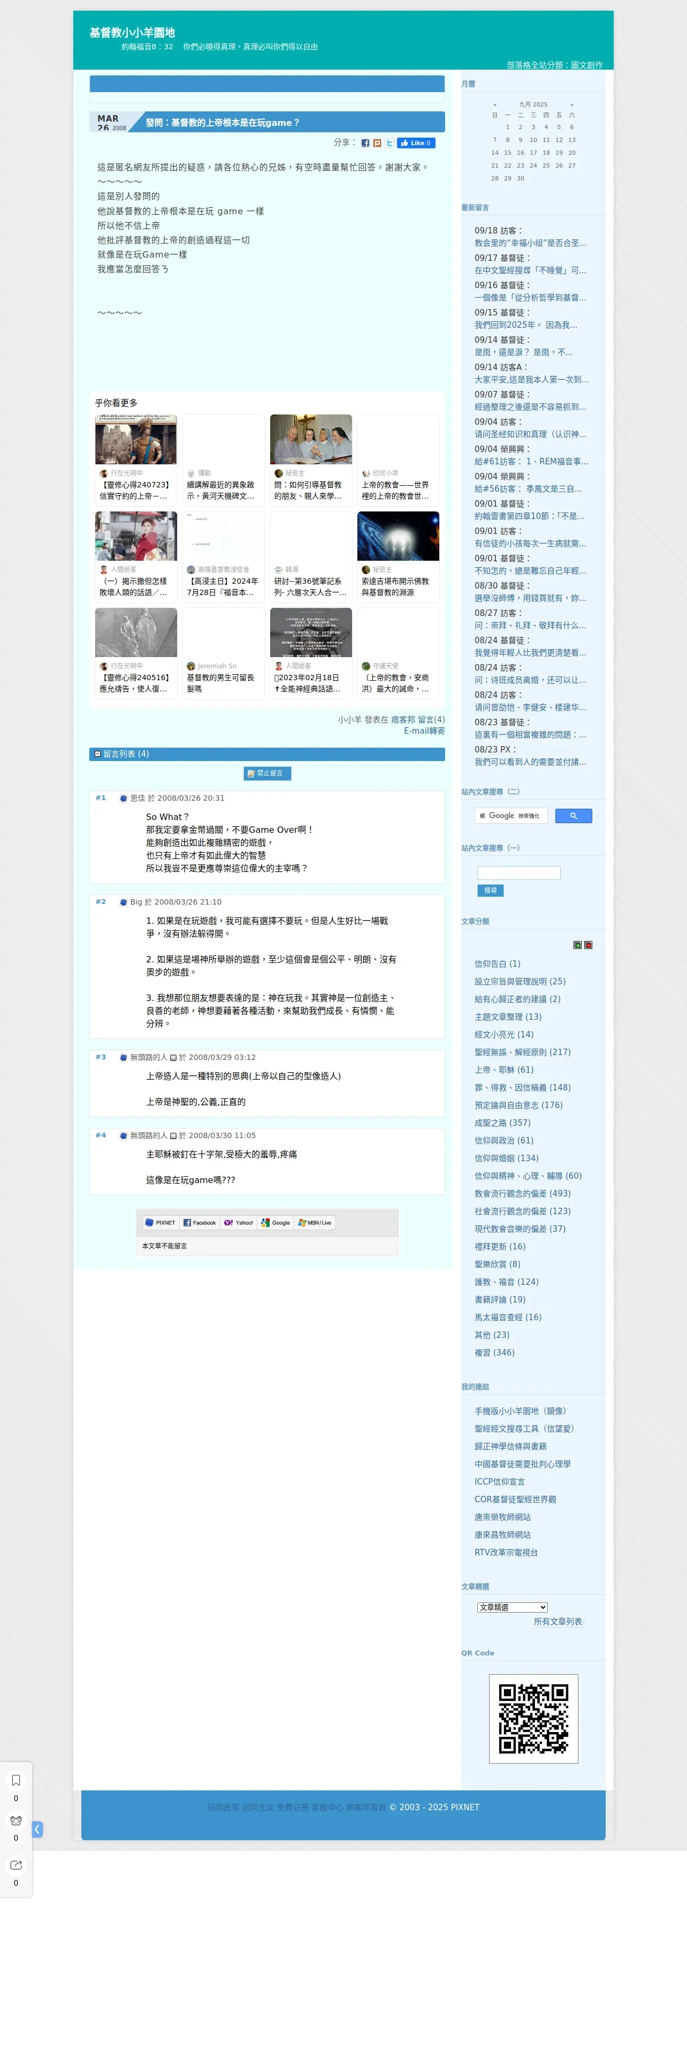Image resolution: width=687 pixels, height=2063 pixels.
Task: Open category 設立宗旨與管理說明 (25)
Action: click(x=520, y=981)
